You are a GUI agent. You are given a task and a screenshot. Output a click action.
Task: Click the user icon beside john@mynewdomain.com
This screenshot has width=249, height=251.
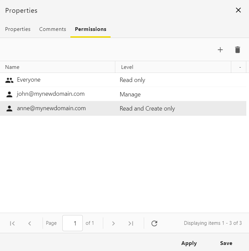(x=9, y=94)
